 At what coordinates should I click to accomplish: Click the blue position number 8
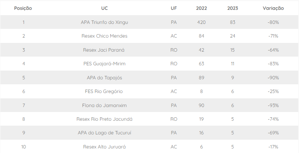(x=24, y=119)
